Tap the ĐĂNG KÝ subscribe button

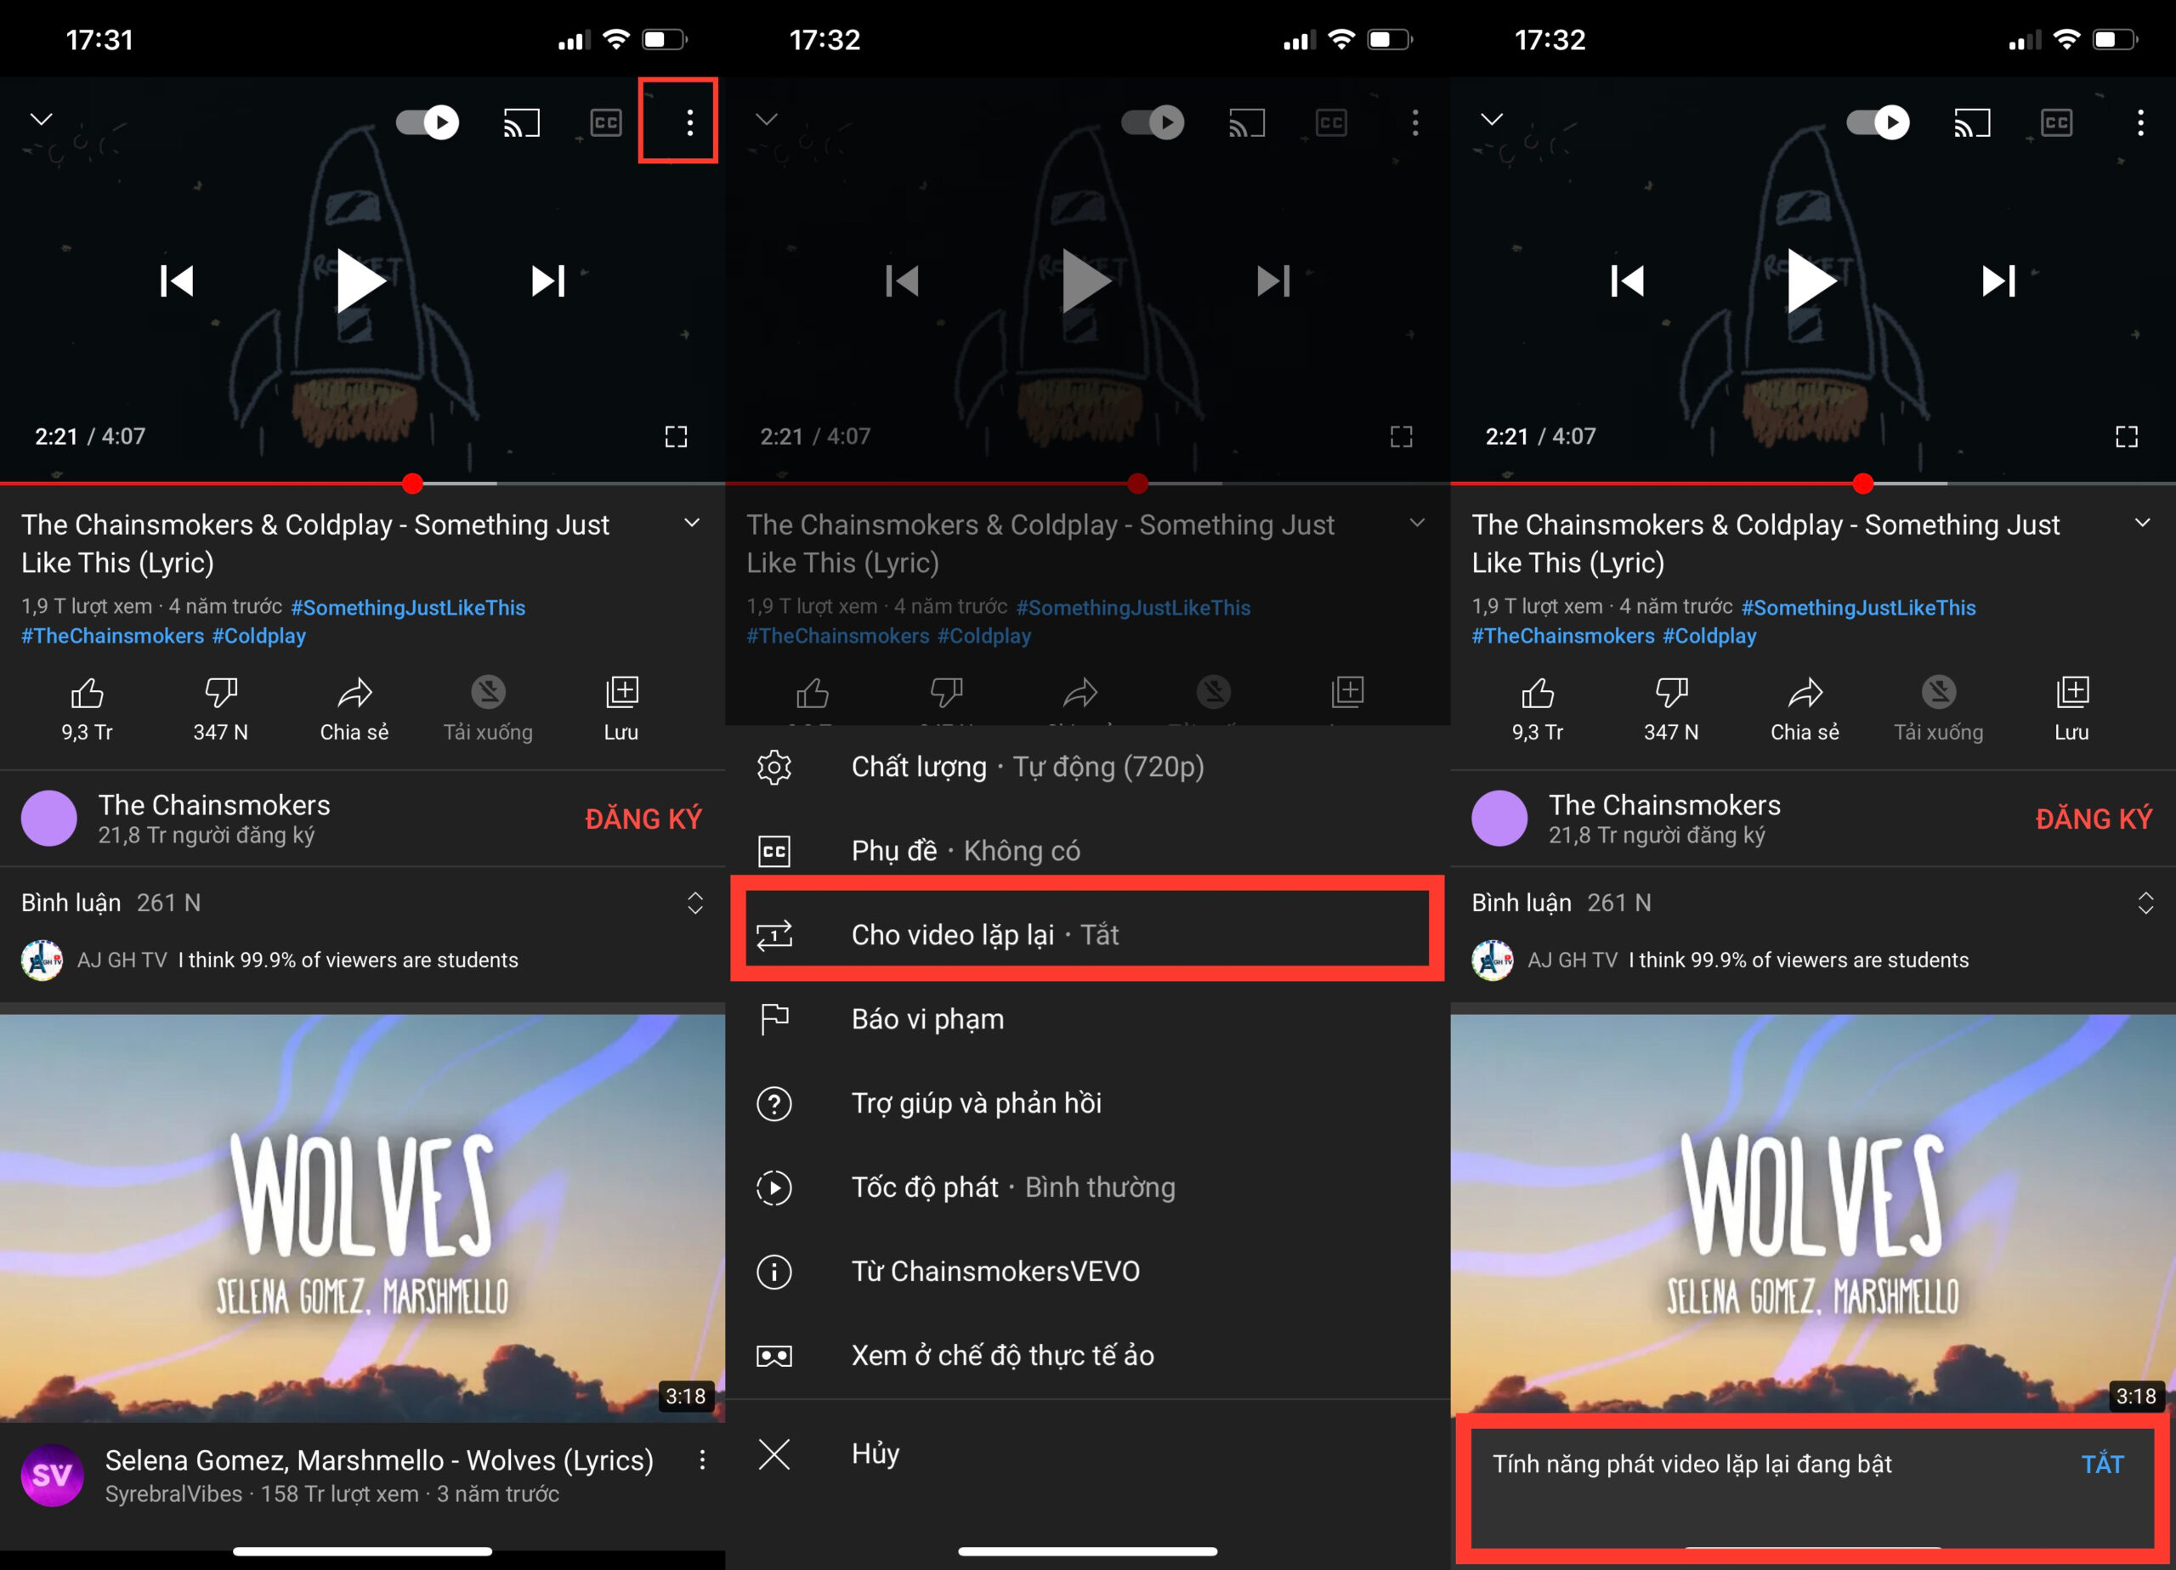[643, 818]
